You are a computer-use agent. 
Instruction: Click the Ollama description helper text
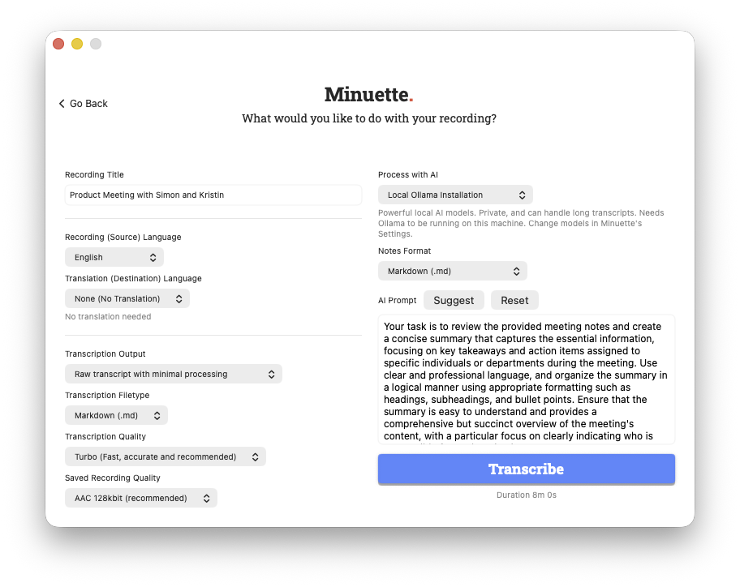pyautogui.click(x=521, y=224)
